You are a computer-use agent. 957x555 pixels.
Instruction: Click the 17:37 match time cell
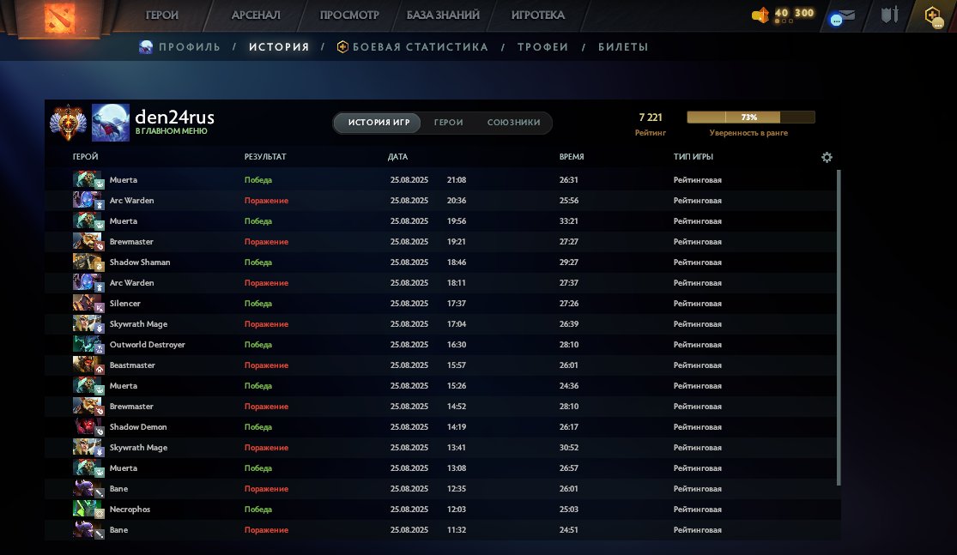456,304
